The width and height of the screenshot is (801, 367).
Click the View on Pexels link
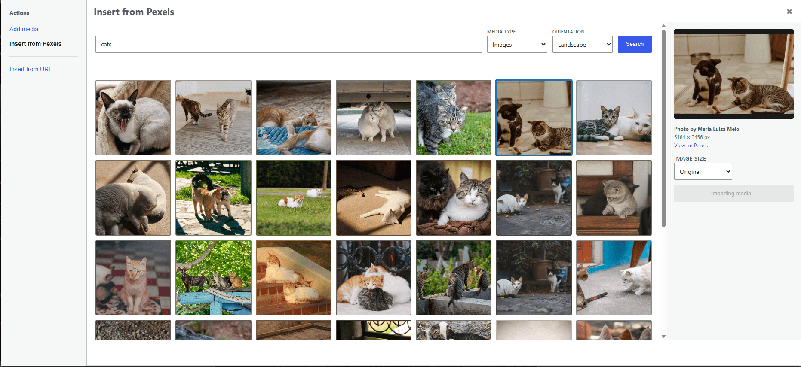pos(691,146)
